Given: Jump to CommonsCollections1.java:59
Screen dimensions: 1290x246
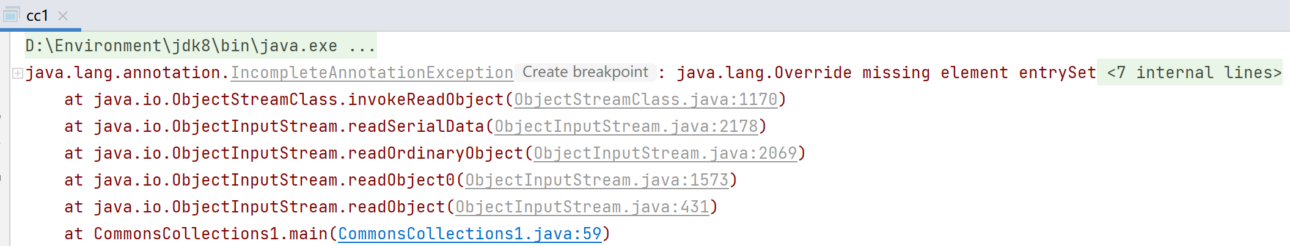Looking at the screenshot, I should (469, 234).
